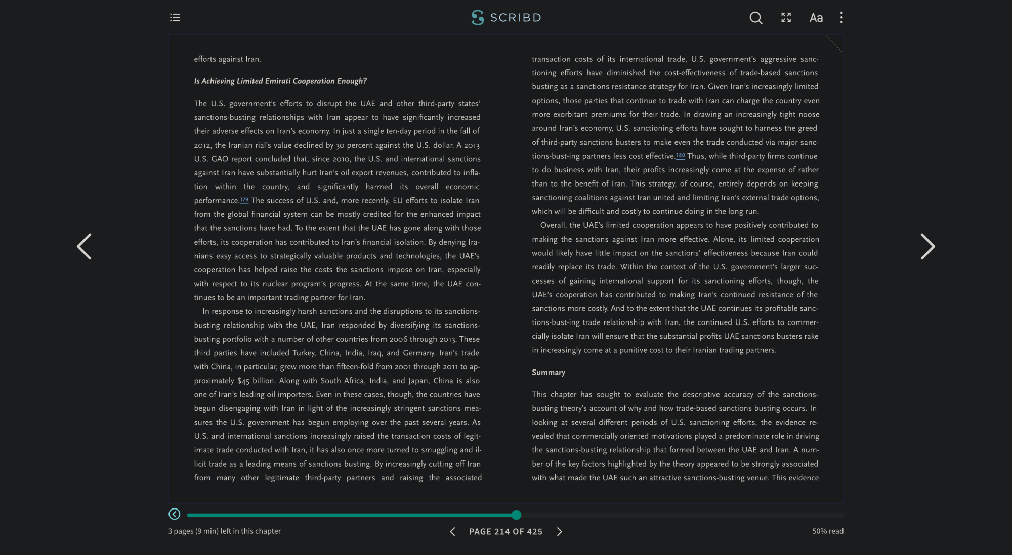Click footnote reference 180
1012x555 pixels.
click(680, 155)
